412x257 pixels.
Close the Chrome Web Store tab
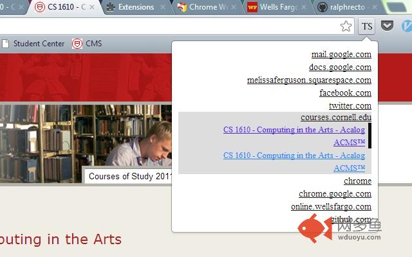point(234,7)
